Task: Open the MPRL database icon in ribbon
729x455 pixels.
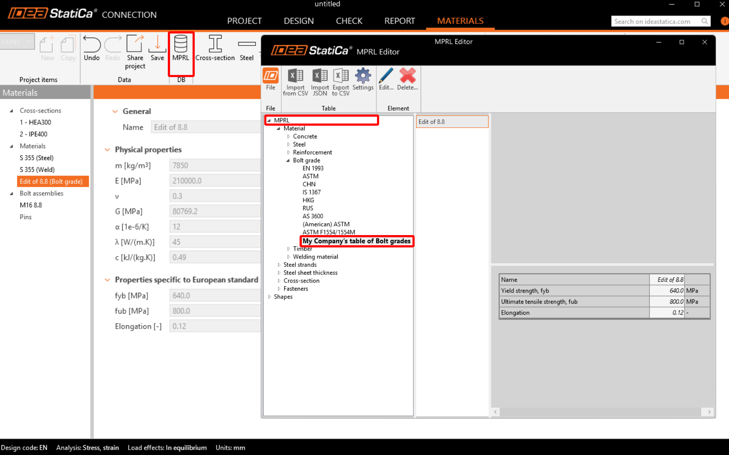Action: pyautogui.click(x=181, y=44)
